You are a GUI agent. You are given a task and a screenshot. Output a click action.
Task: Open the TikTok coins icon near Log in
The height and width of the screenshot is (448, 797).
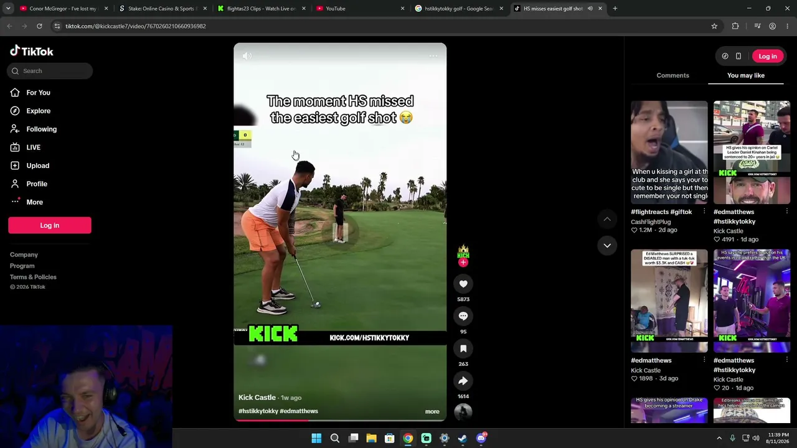(725, 56)
